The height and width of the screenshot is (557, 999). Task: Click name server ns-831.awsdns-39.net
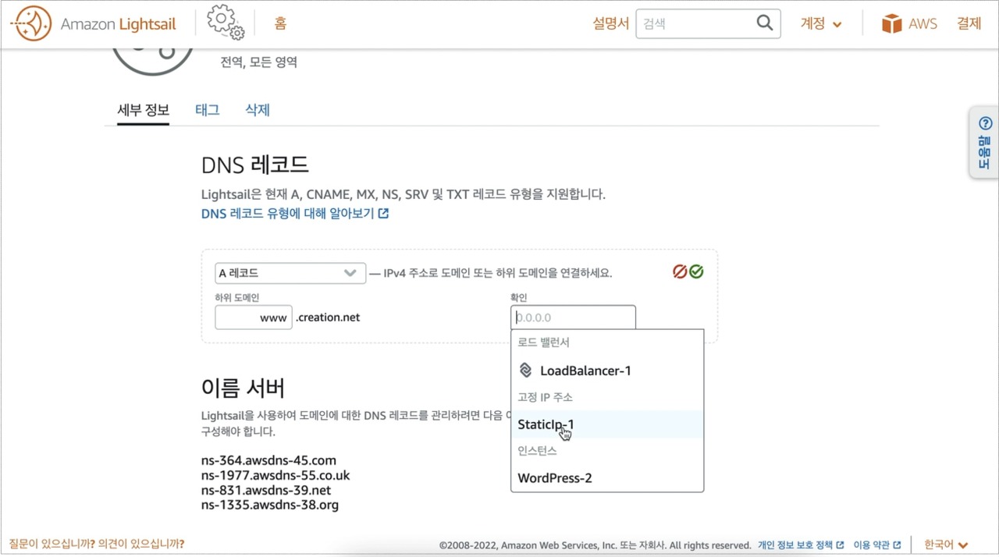(x=266, y=490)
